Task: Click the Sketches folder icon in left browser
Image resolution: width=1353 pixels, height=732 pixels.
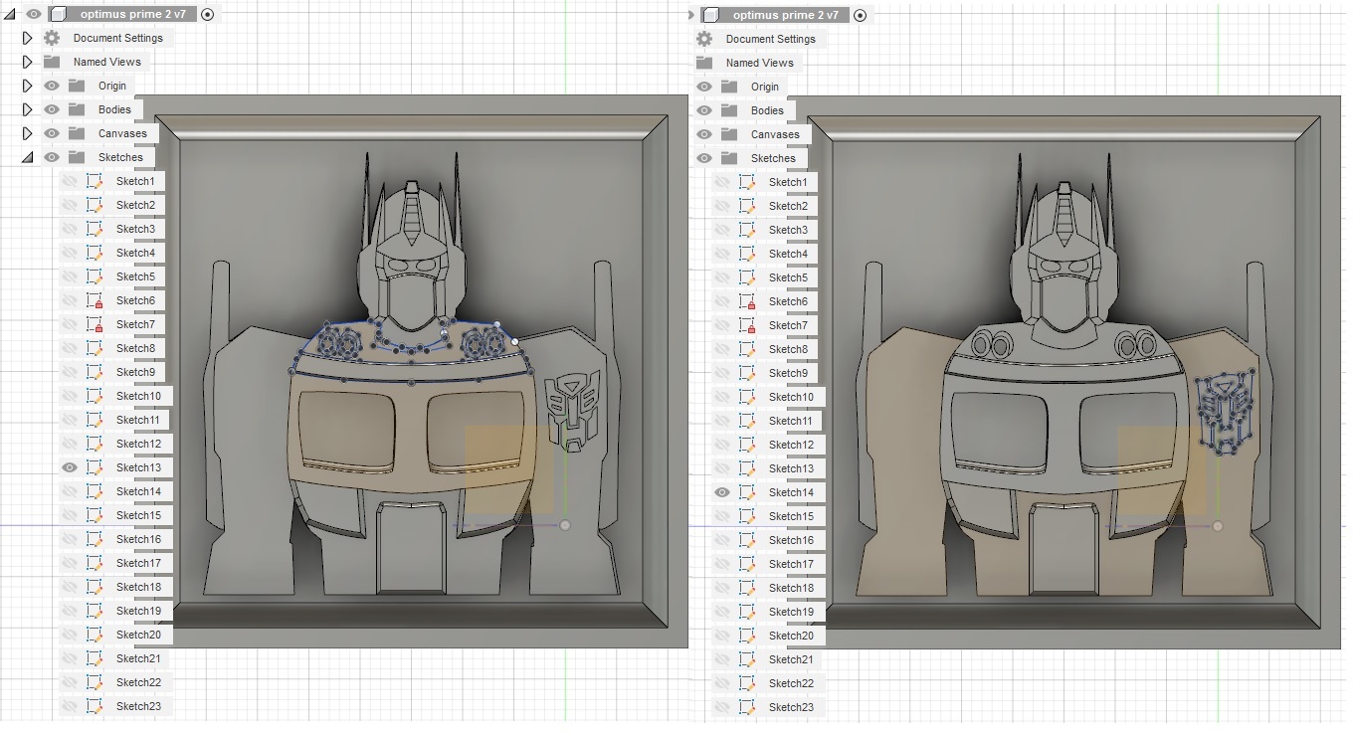Action: point(77,157)
